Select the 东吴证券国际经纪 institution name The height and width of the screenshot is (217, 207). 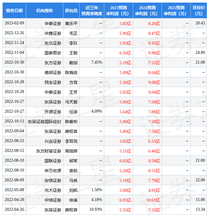point(45,121)
